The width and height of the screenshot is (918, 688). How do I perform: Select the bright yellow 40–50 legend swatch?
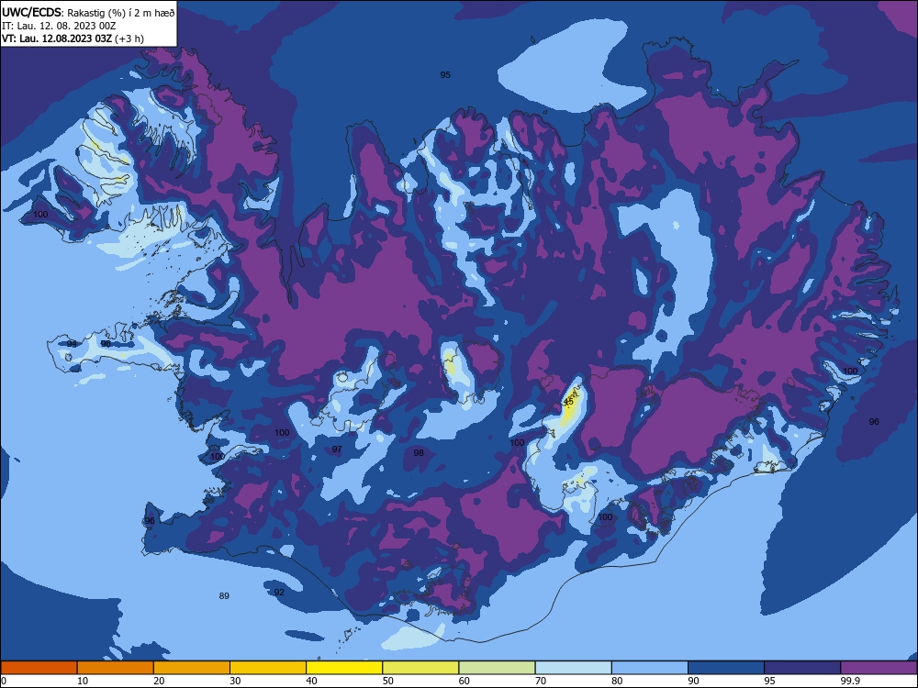344,668
